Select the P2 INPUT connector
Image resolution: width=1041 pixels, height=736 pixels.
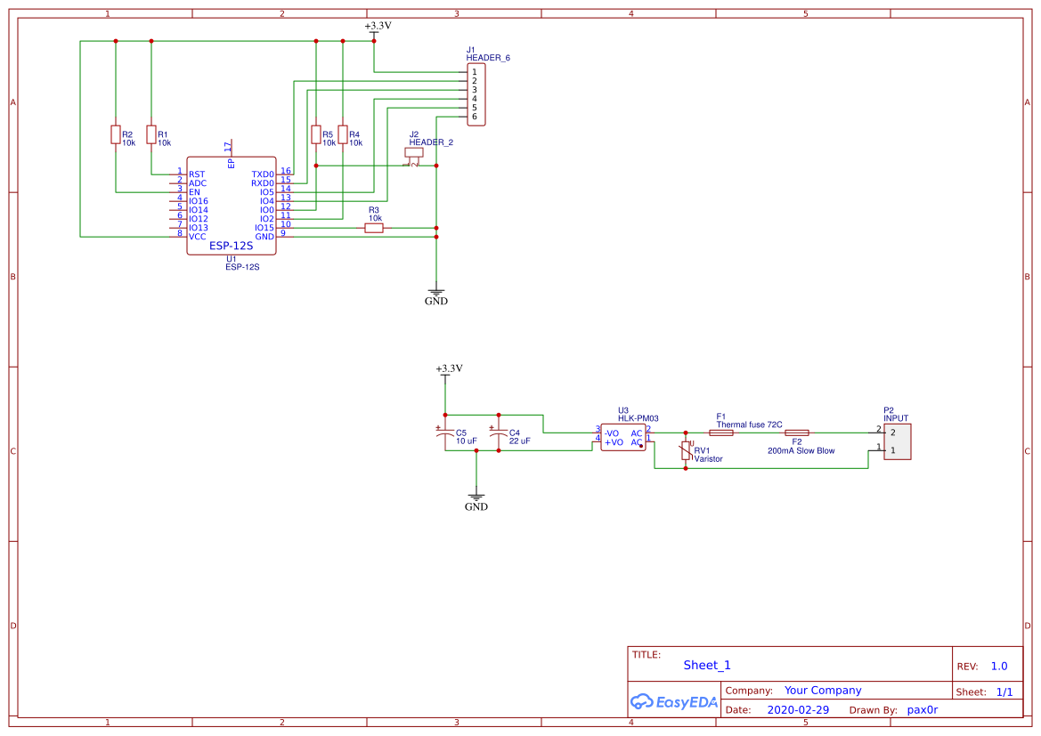(897, 441)
